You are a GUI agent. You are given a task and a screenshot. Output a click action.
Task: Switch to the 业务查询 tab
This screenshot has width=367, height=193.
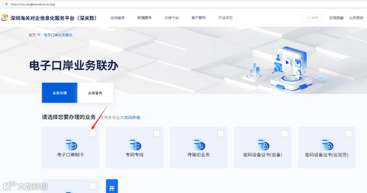[x=95, y=93]
